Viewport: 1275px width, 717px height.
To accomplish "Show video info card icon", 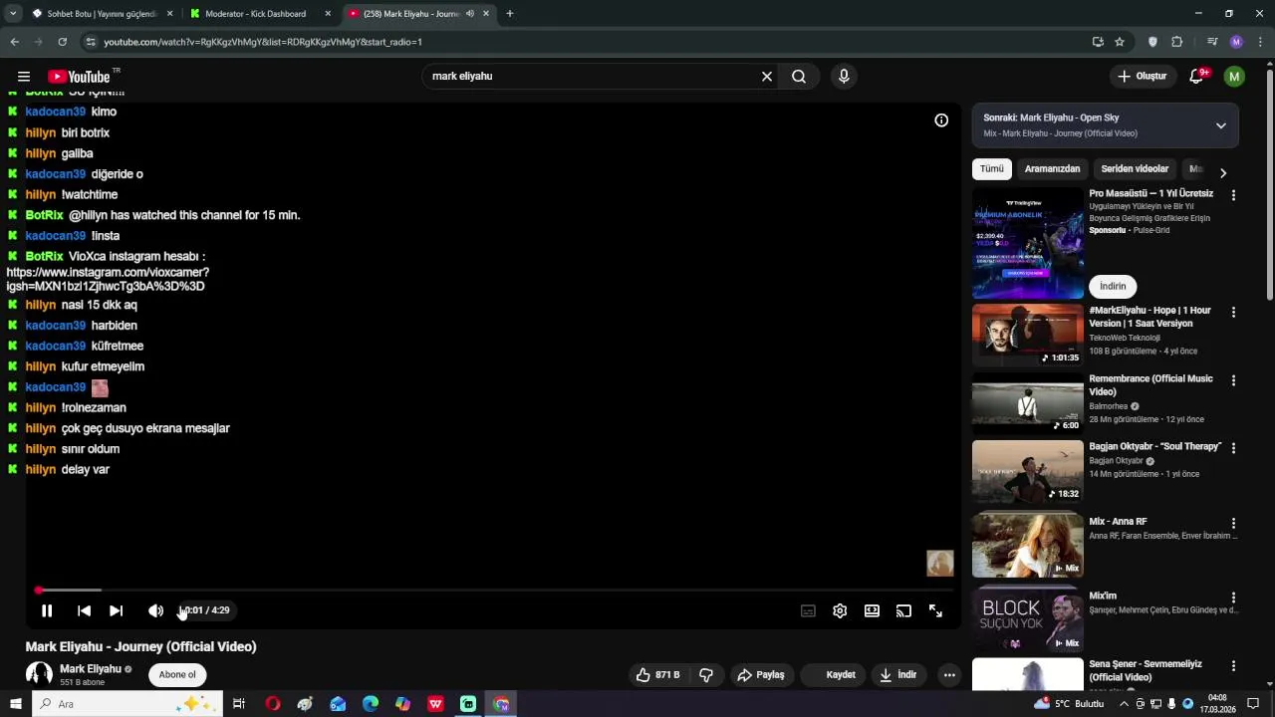I will tap(941, 120).
